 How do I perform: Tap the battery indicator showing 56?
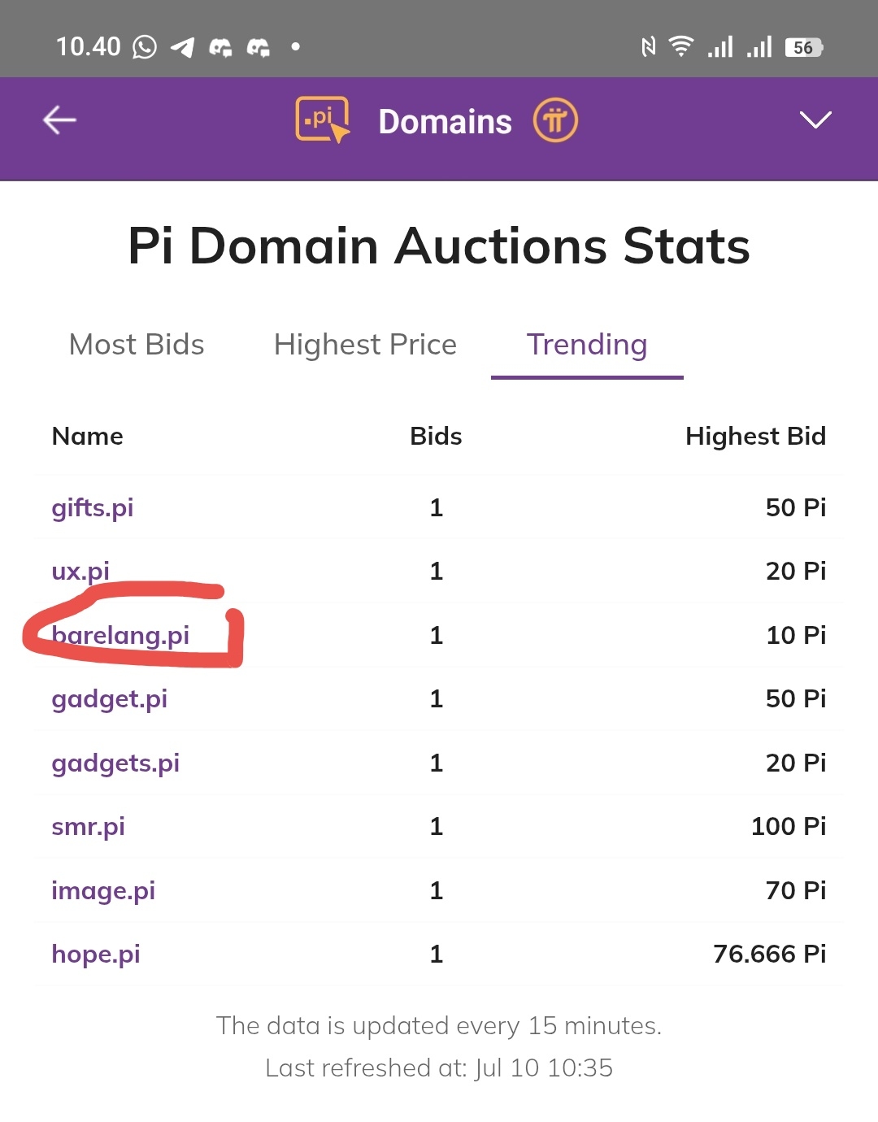pos(803,47)
